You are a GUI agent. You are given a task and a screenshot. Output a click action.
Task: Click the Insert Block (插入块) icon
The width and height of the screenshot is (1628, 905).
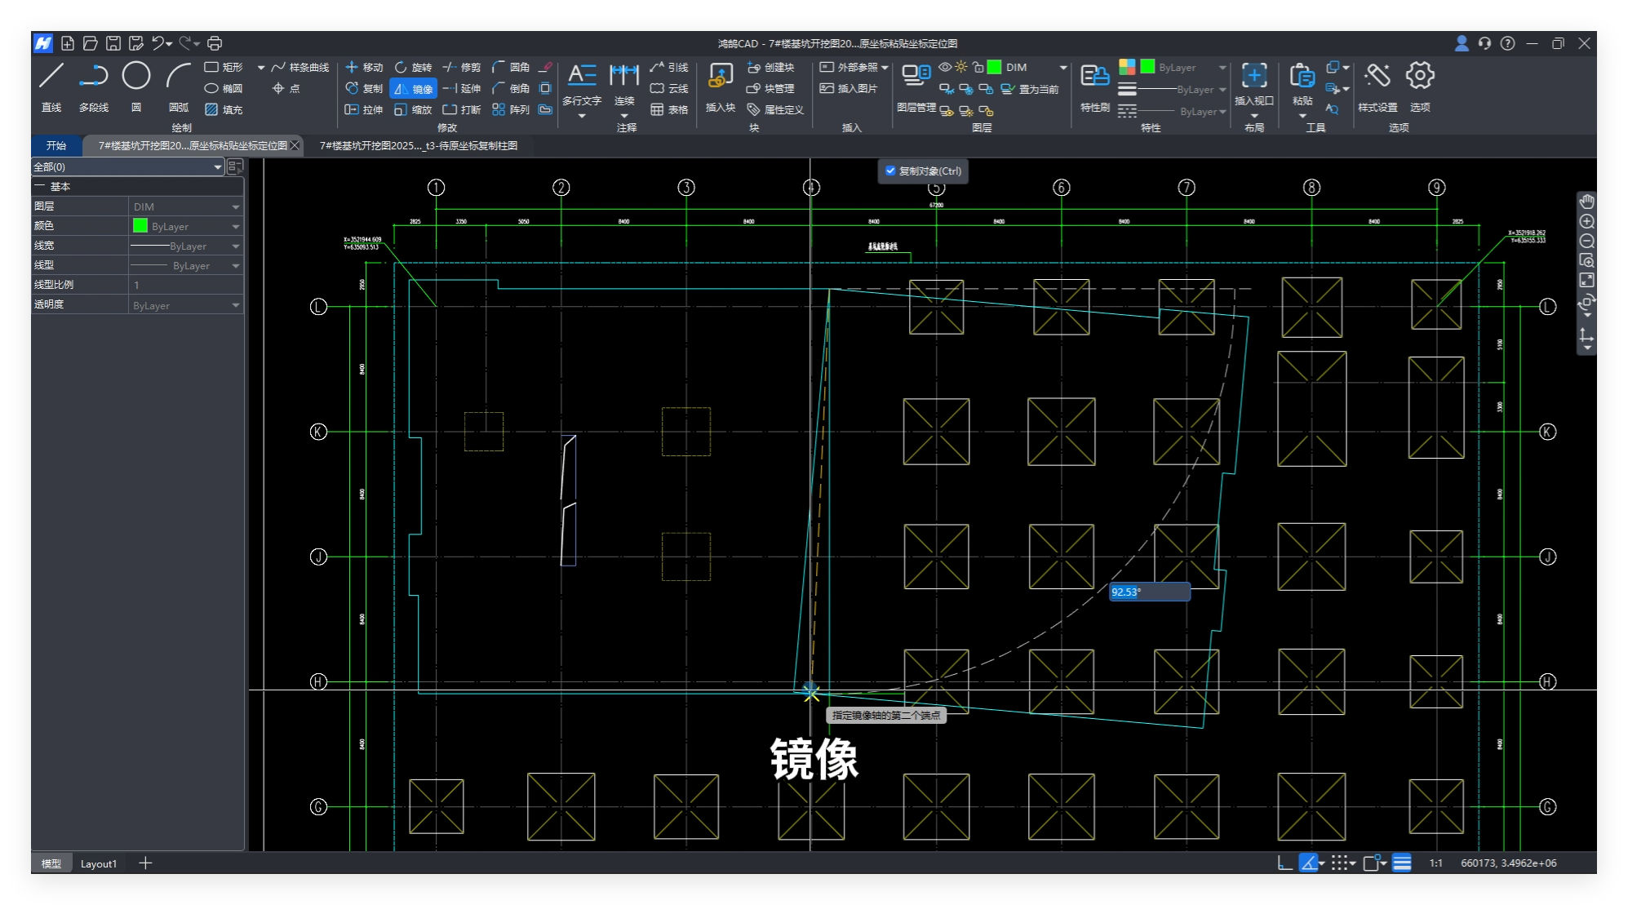pos(720,77)
